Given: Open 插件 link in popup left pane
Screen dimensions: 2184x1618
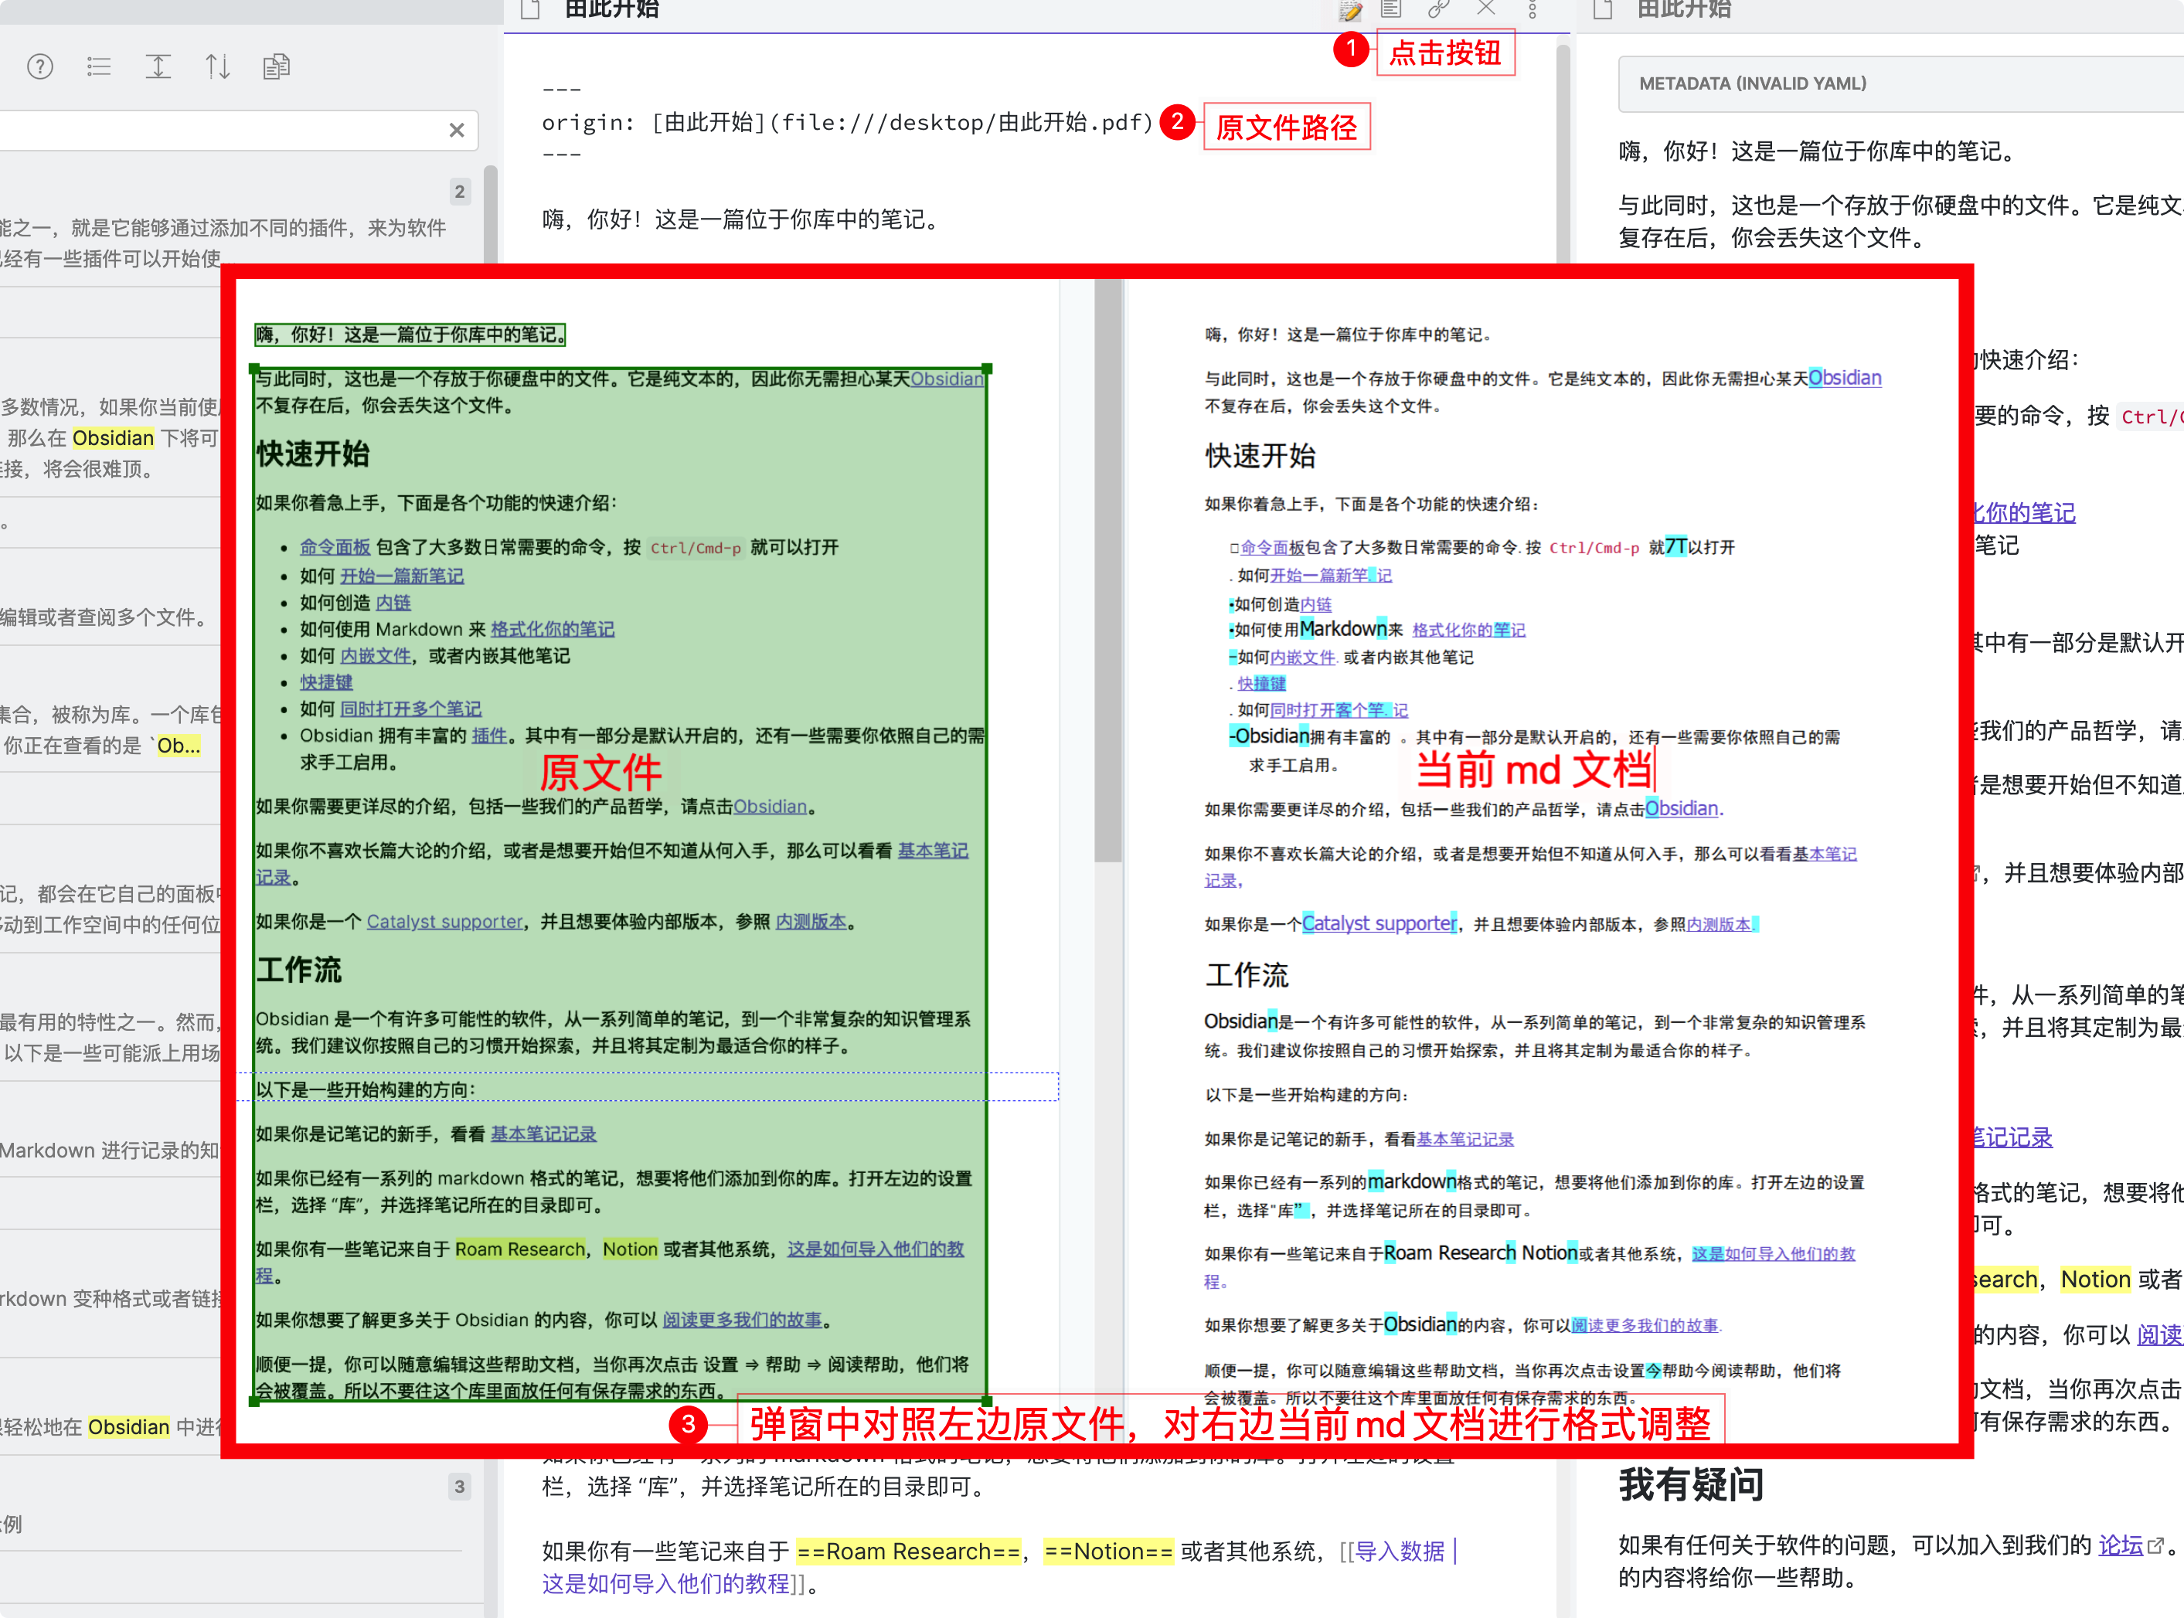Looking at the screenshot, I should (488, 735).
